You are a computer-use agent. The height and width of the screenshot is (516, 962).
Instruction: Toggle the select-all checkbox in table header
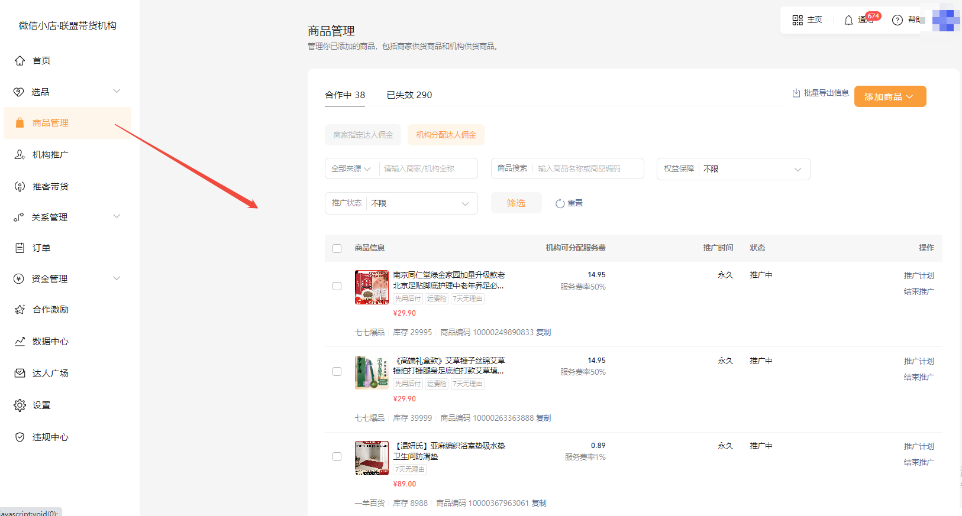337,248
